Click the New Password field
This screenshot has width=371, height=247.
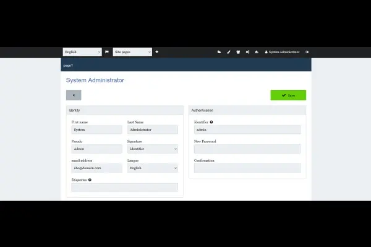click(247, 149)
